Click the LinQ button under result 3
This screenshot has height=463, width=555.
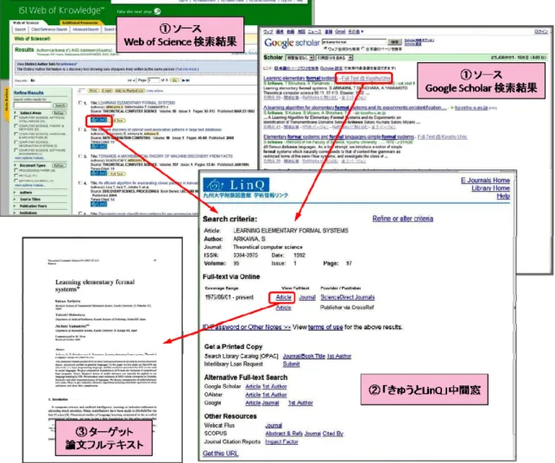(x=98, y=174)
